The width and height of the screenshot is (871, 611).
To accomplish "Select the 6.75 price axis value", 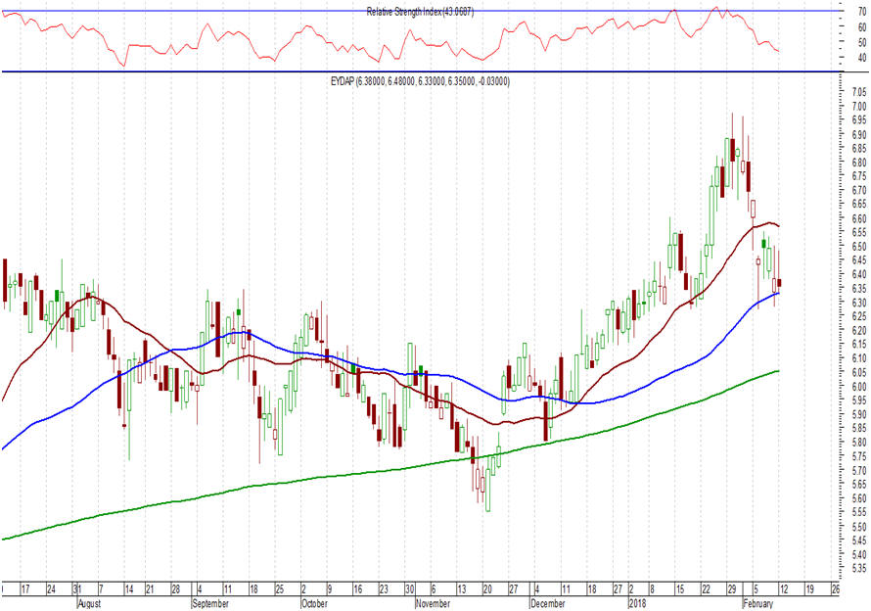I will coord(859,176).
